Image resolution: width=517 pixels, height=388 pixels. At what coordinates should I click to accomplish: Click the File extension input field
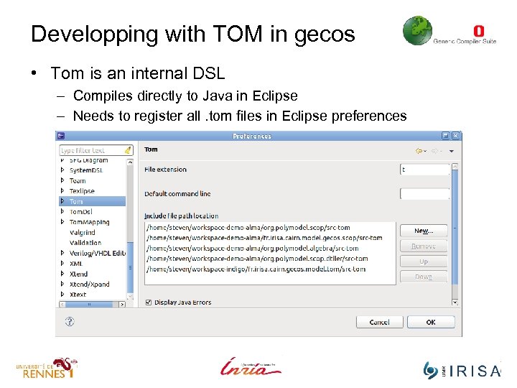(x=424, y=170)
